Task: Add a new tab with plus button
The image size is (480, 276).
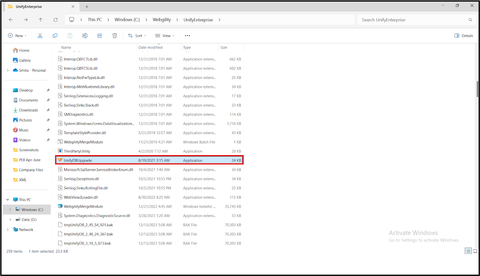Action: point(87,7)
